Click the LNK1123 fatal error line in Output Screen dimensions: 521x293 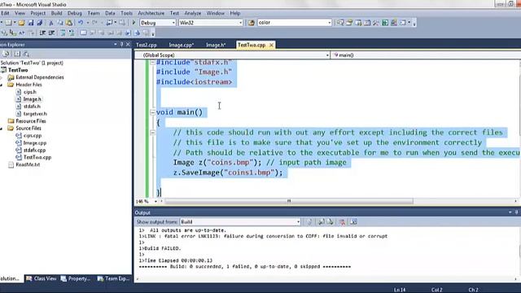click(263, 236)
